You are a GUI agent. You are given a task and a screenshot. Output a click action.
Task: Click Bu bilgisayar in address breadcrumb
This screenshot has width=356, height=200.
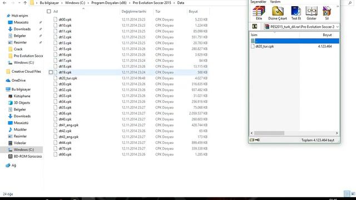50,3
